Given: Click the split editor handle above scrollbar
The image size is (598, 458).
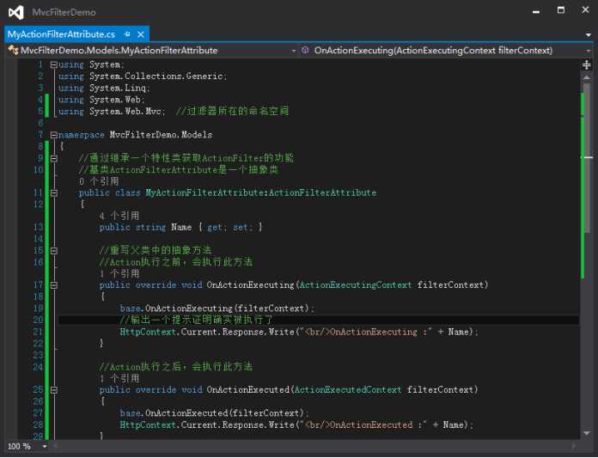Looking at the screenshot, I should tap(587, 64).
